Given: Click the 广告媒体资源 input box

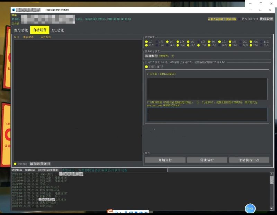Looking at the screenshot, I should pos(207,114).
